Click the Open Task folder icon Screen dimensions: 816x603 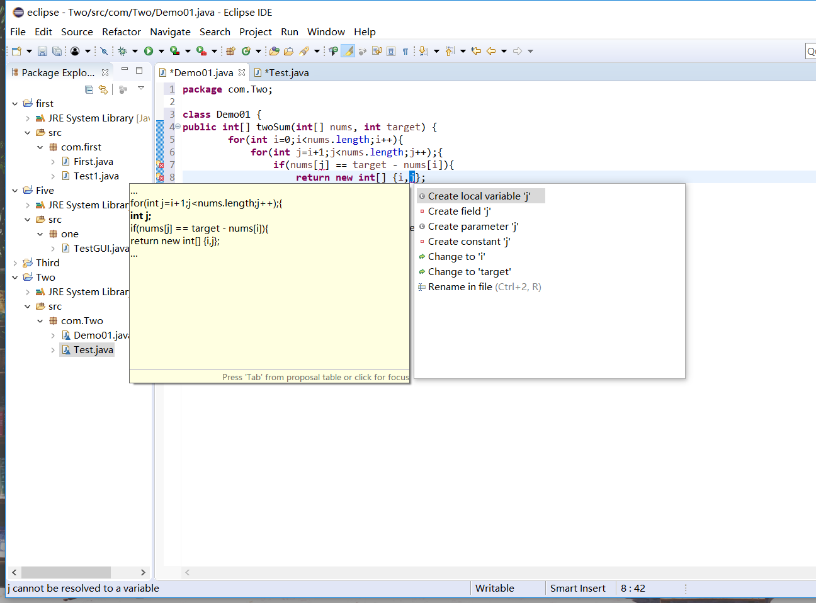[x=288, y=51]
